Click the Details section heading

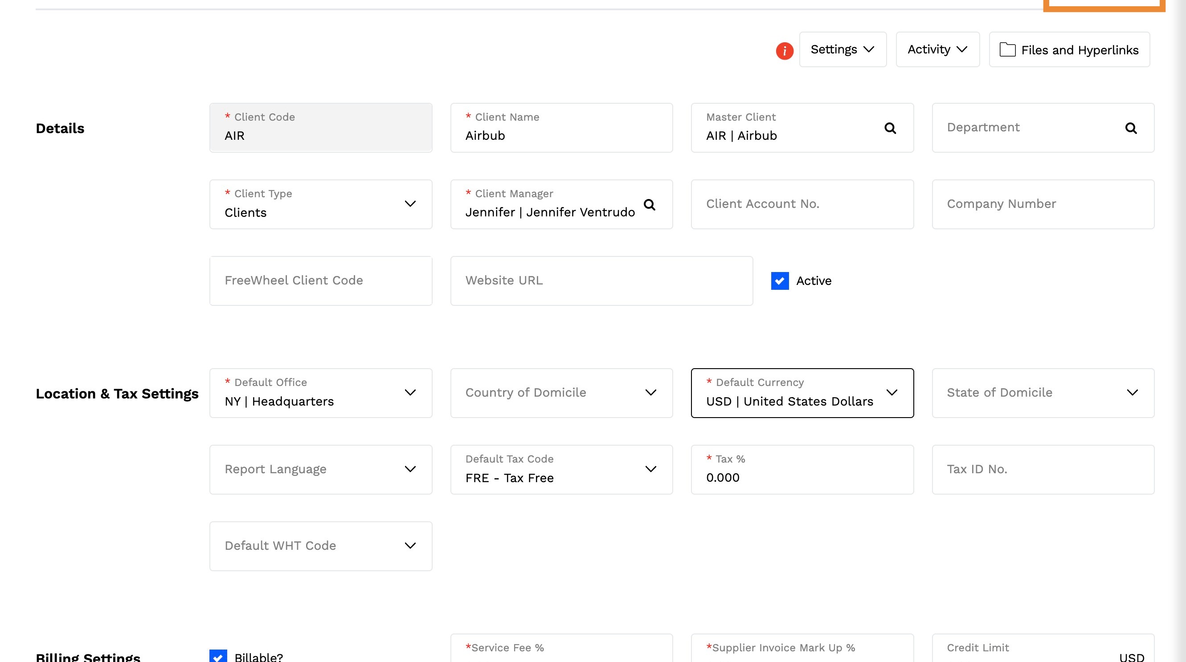tap(60, 128)
